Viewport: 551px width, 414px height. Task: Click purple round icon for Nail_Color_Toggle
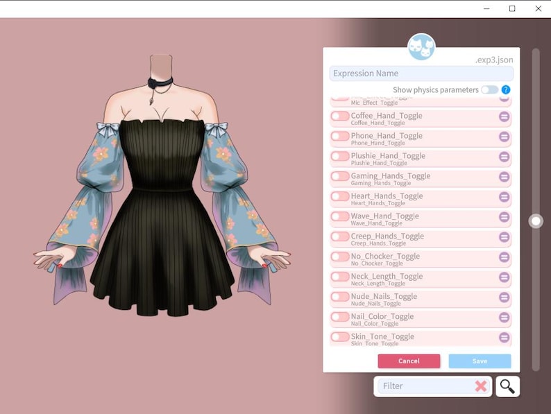pyautogui.click(x=505, y=318)
